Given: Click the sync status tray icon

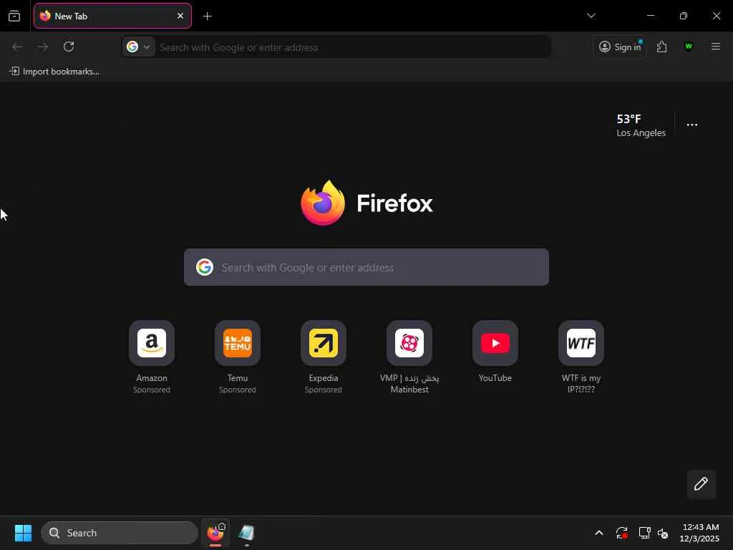Looking at the screenshot, I should pos(622,533).
